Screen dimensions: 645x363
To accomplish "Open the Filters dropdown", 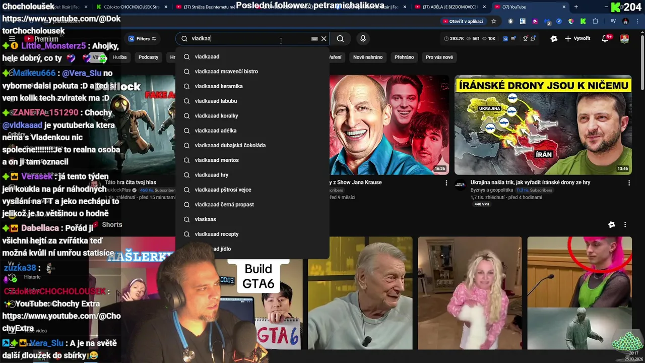I will click(142, 39).
